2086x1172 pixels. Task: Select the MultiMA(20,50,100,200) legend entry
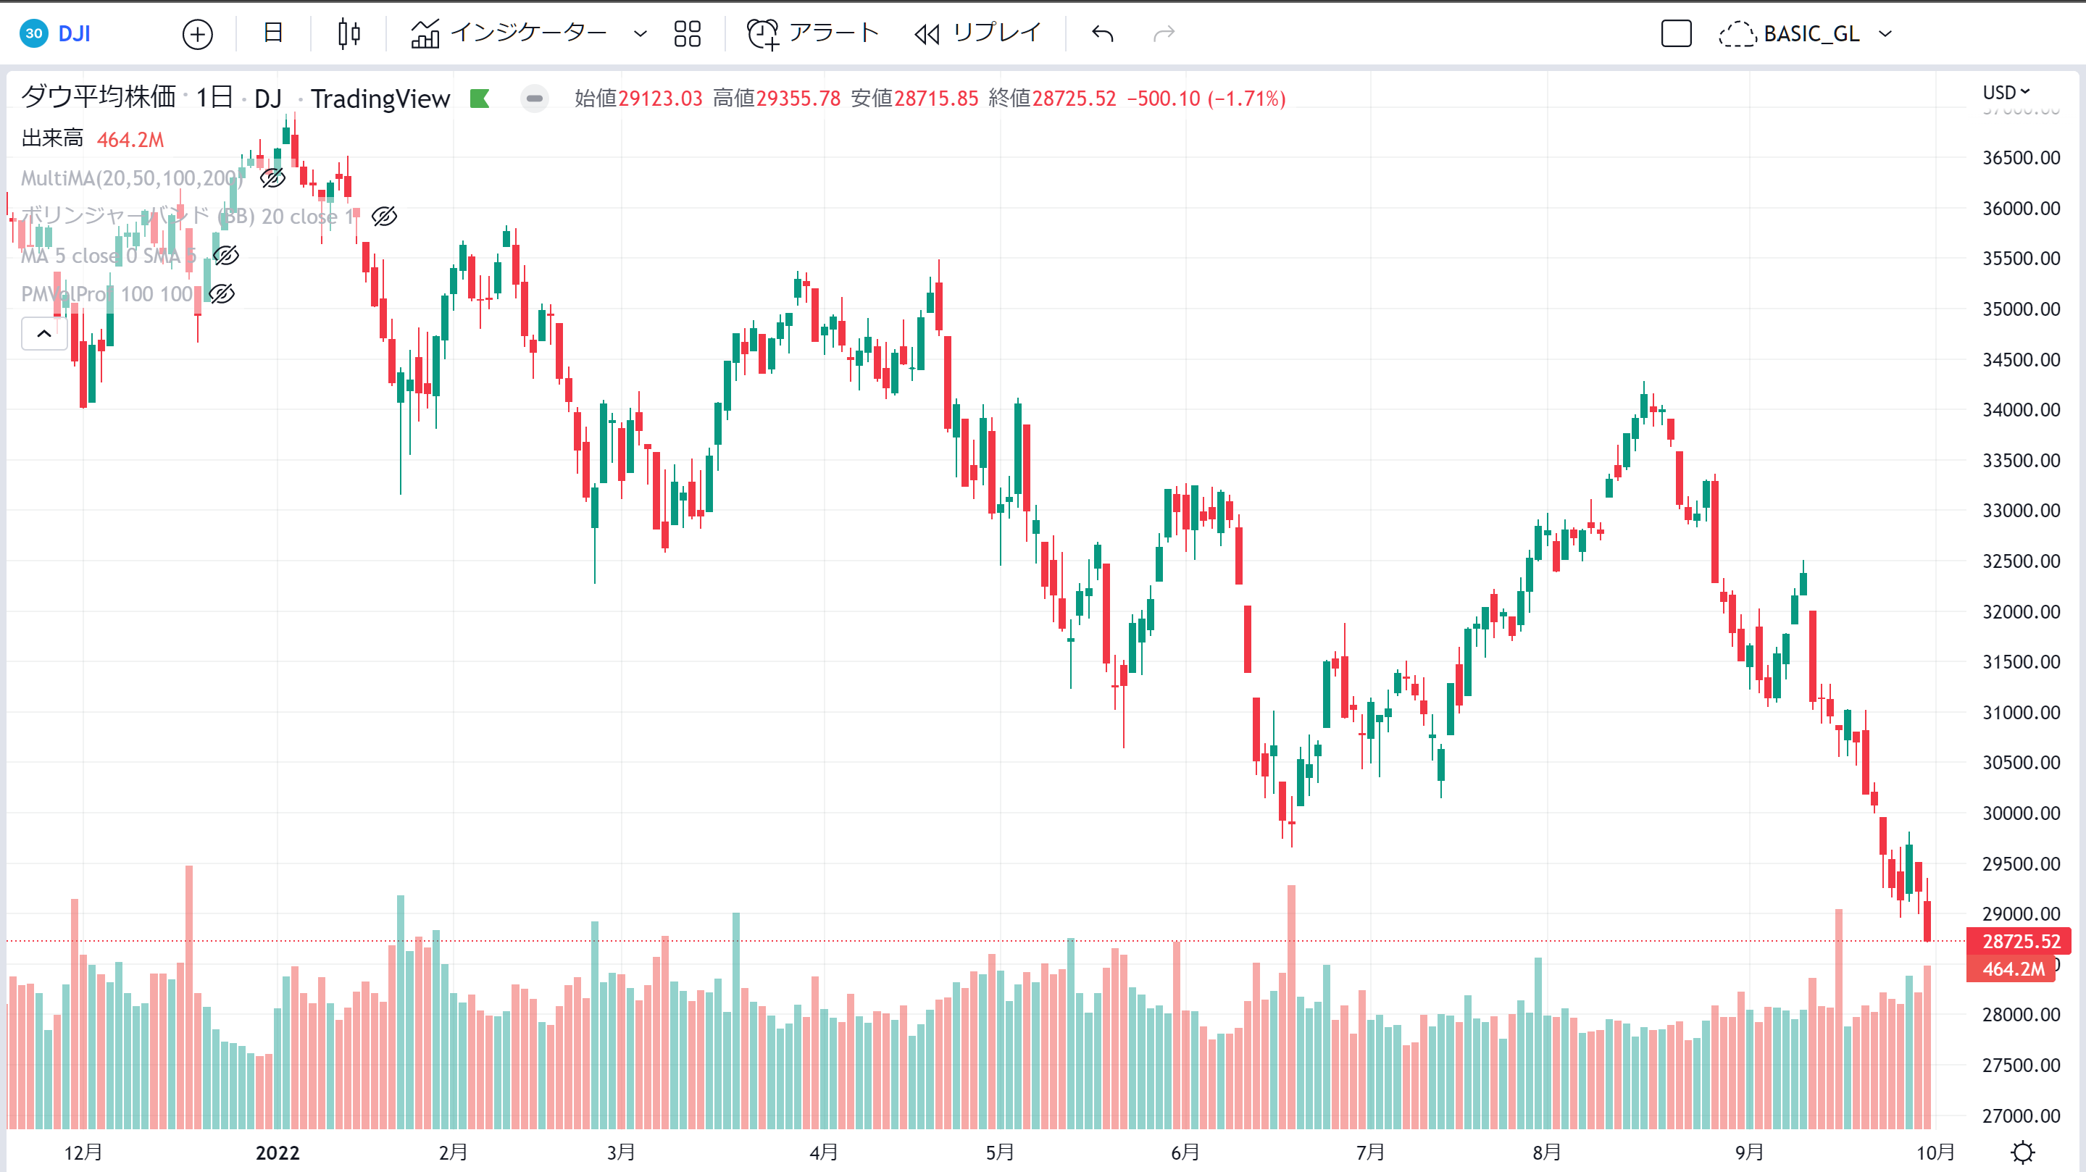pyautogui.click(x=132, y=177)
